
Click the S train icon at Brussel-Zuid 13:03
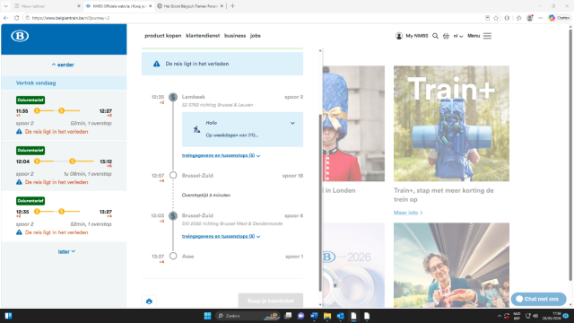click(x=173, y=215)
